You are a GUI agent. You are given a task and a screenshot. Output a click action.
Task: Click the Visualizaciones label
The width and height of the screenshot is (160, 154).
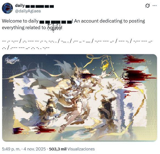click(x=81, y=149)
